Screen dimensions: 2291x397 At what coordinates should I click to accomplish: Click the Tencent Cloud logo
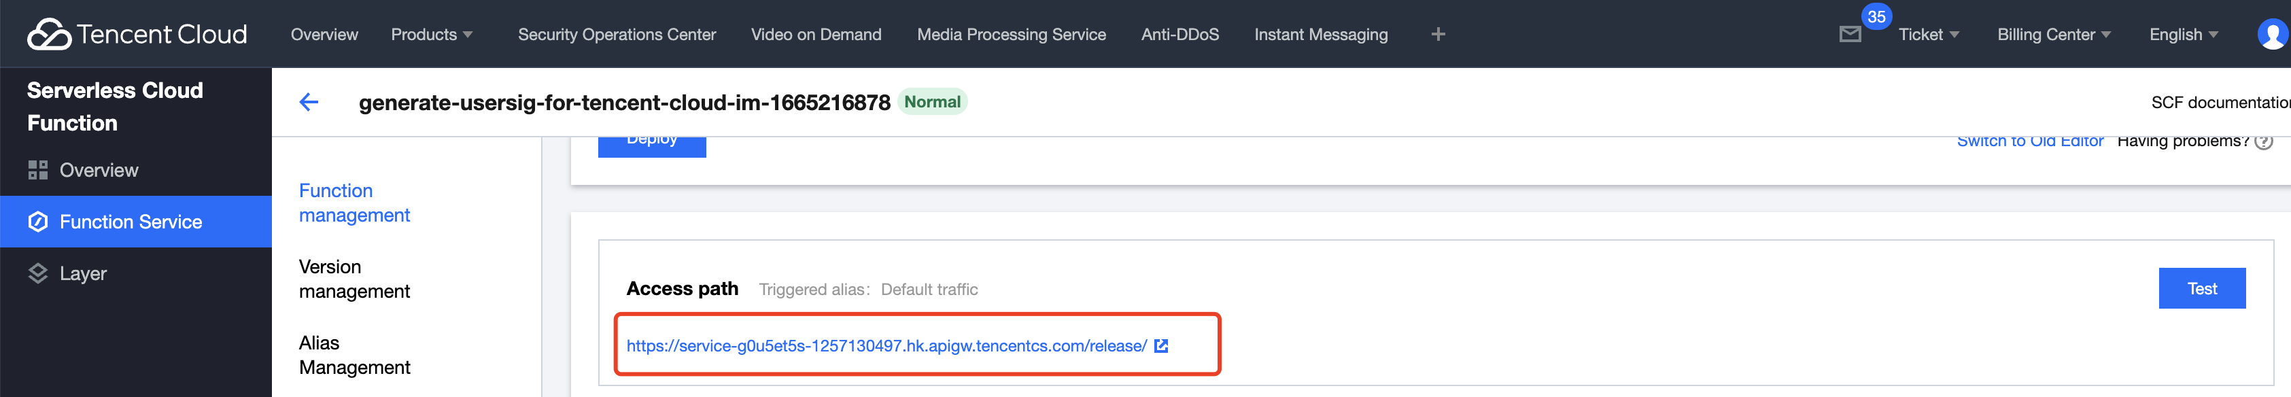(137, 34)
